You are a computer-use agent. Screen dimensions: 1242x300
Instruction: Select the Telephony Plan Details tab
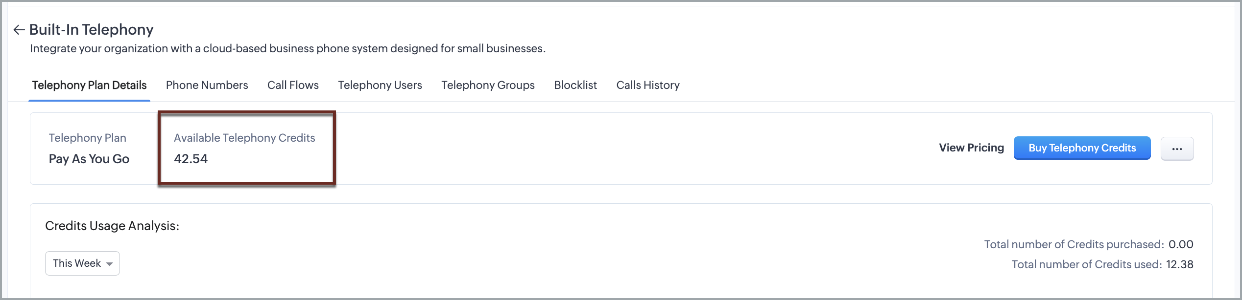(89, 85)
